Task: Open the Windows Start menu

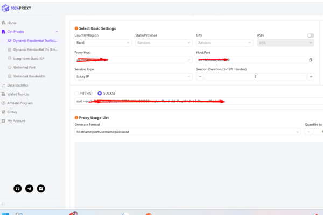Action: click(x=5, y=212)
